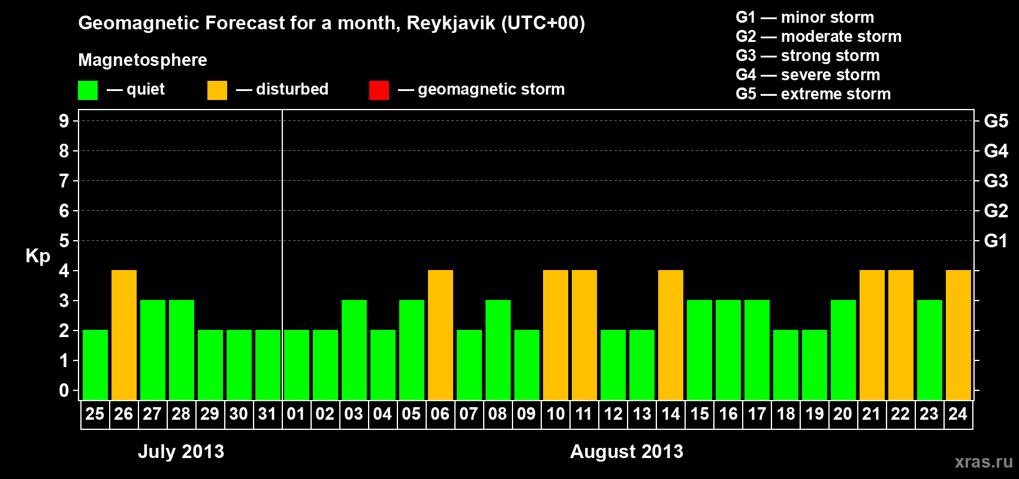This screenshot has height=479, width=1019.
Task: Click the date cell '01' in August
Action: 296,414
